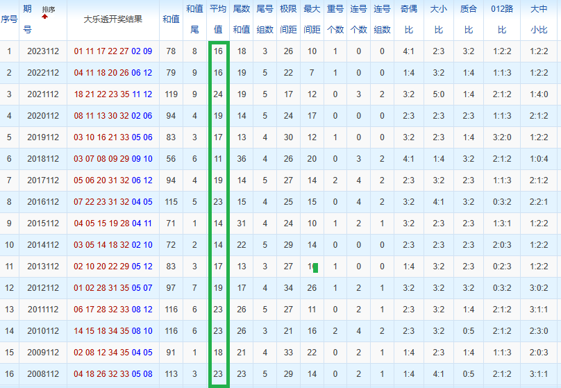Click the 012路比 column header
Image resolution: width=561 pixels, height=388 pixels.
coord(502,19)
